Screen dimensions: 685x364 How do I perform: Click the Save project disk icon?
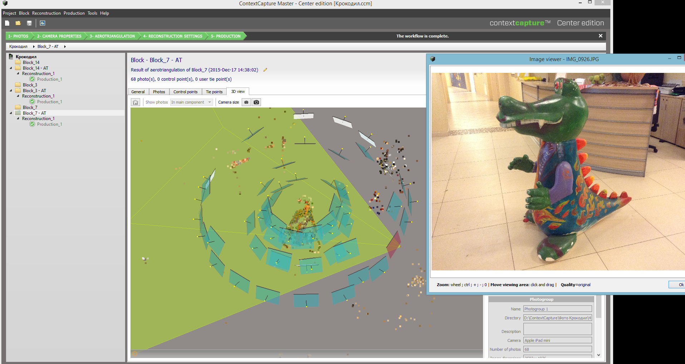[x=29, y=23]
